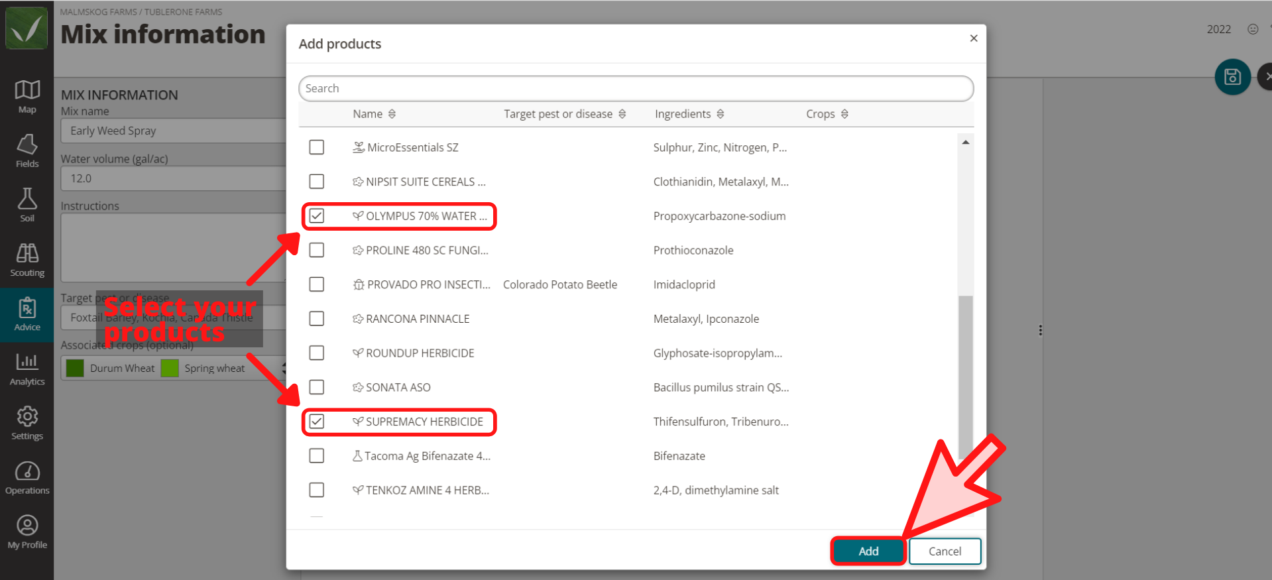This screenshot has height=580, width=1272.
Task: Open the Fields section in sidebar
Action: 27,151
